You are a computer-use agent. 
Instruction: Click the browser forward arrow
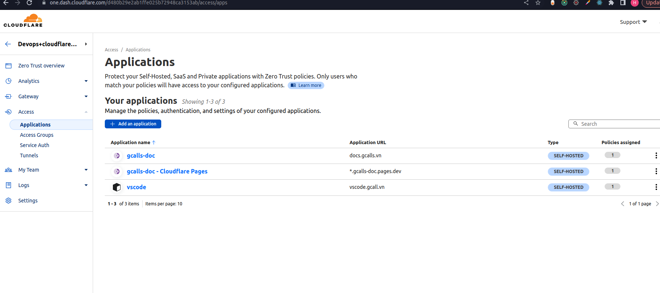pyautogui.click(x=18, y=3)
